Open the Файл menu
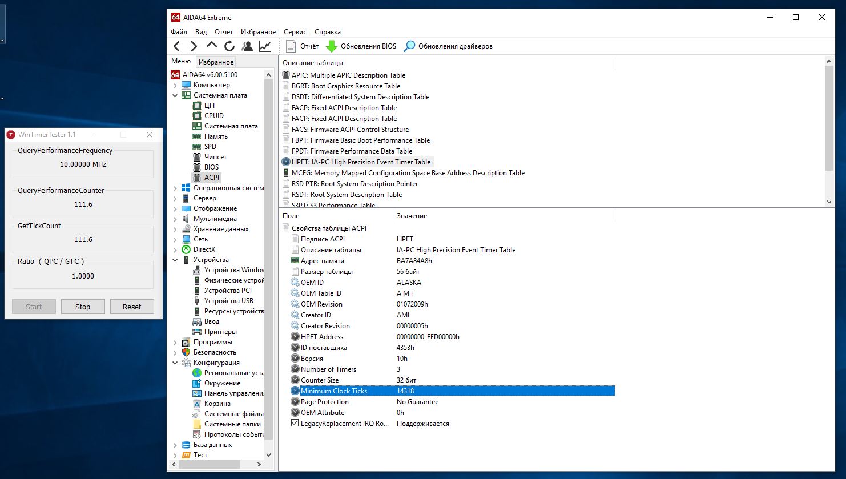This screenshot has width=846, height=479. (179, 32)
